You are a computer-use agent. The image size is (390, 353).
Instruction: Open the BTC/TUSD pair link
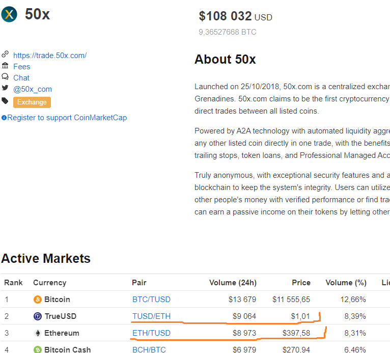151,300
